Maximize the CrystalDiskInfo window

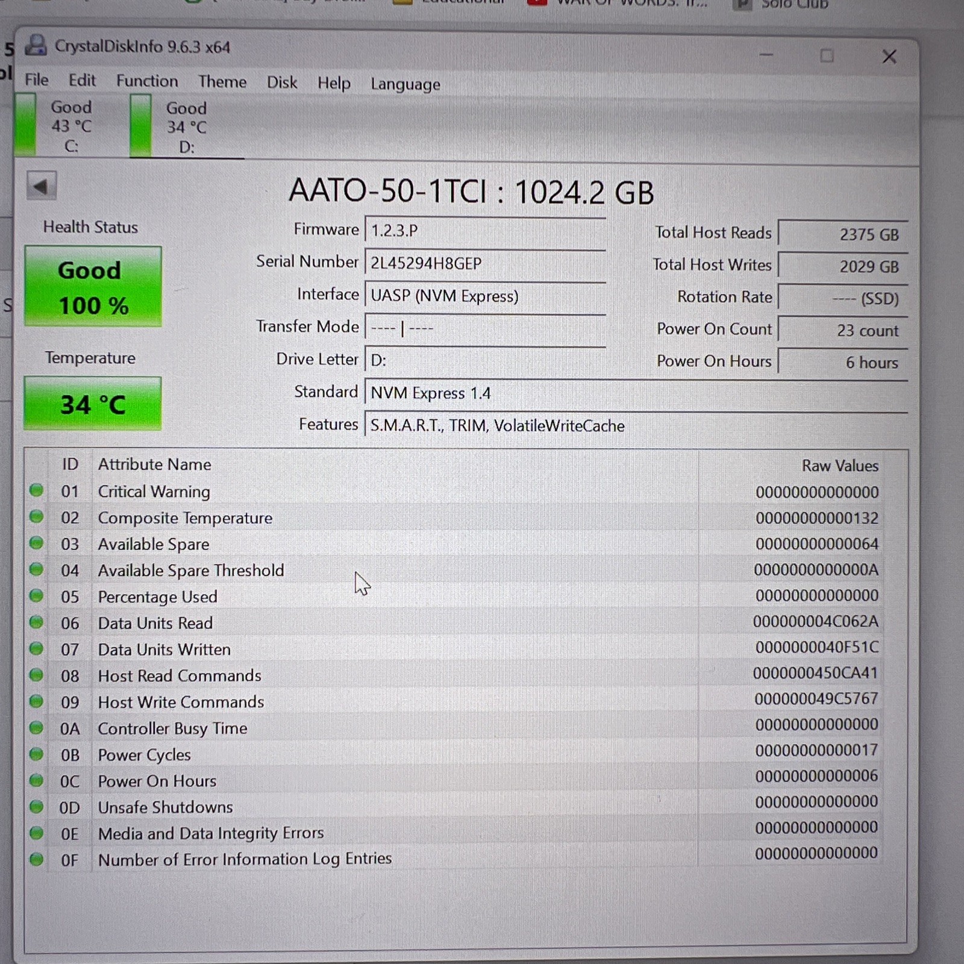(827, 56)
